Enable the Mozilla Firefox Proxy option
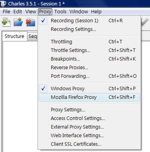Screen dimensions: 150x152 (89, 97)
